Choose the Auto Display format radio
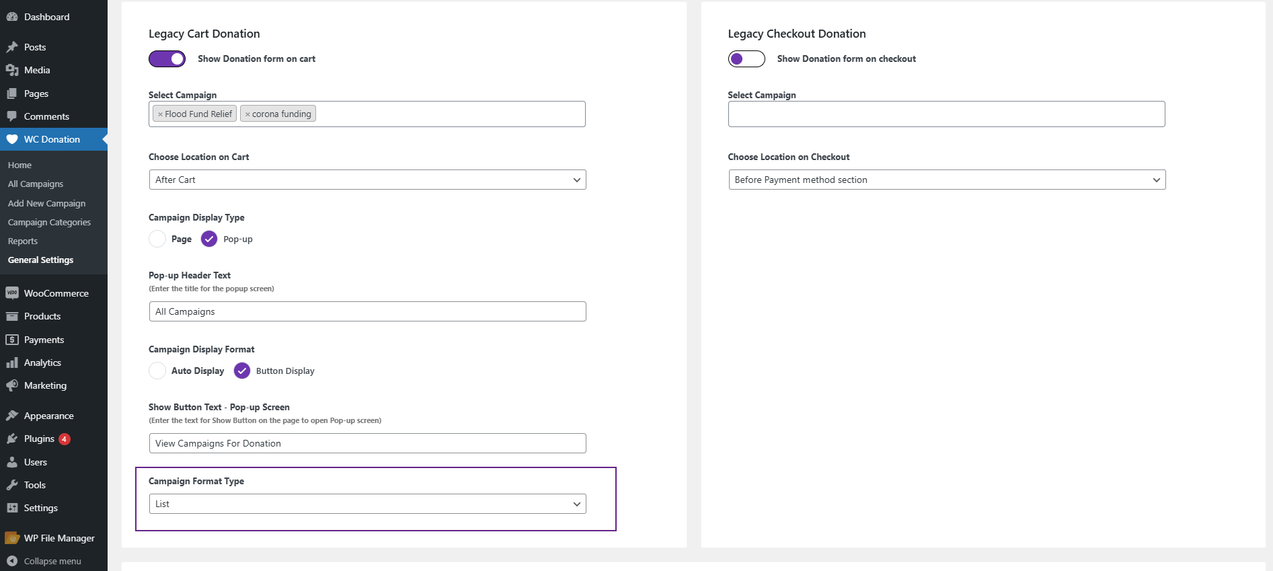This screenshot has width=1273, height=571. pyautogui.click(x=157, y=371)
